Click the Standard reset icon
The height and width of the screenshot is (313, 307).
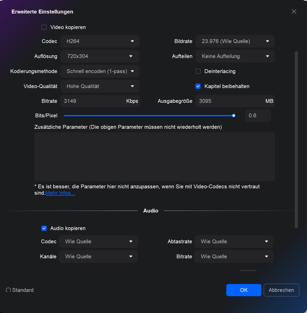coord(8,290)
